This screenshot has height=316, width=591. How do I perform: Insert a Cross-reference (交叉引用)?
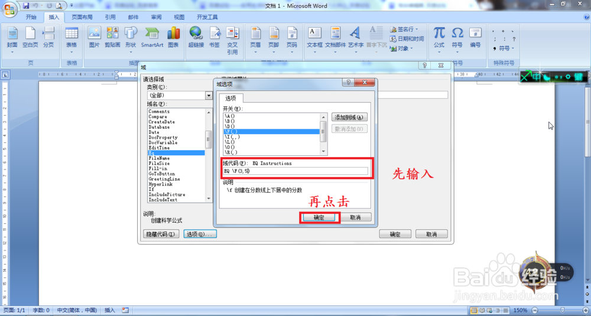click(x=232, y=41)
